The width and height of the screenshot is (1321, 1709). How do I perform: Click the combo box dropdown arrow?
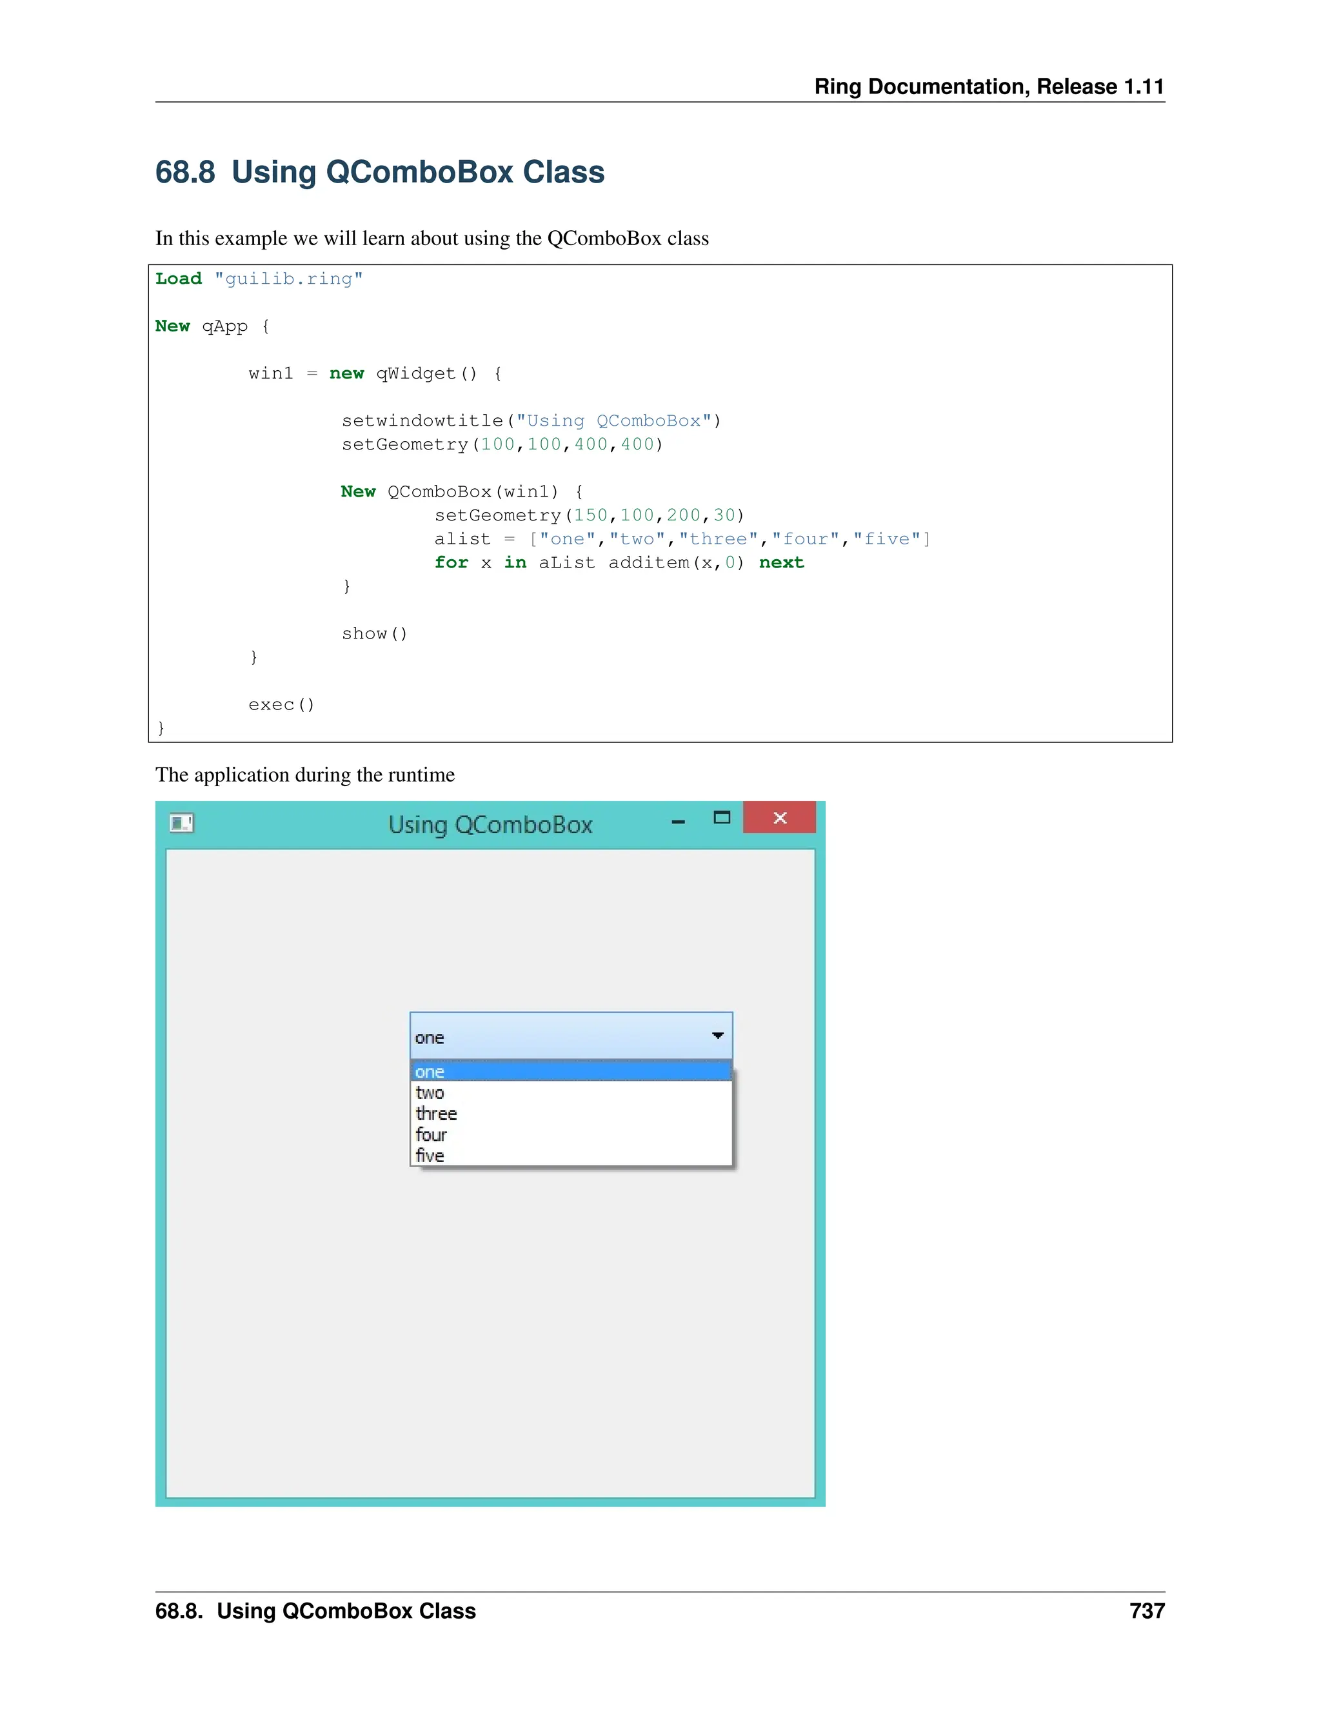coord(718,1036)
